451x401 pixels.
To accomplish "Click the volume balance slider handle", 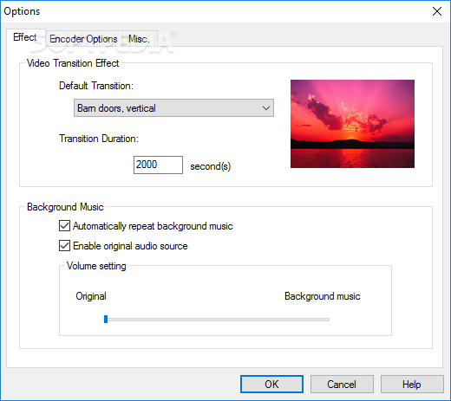I will (x=106, y=319).
